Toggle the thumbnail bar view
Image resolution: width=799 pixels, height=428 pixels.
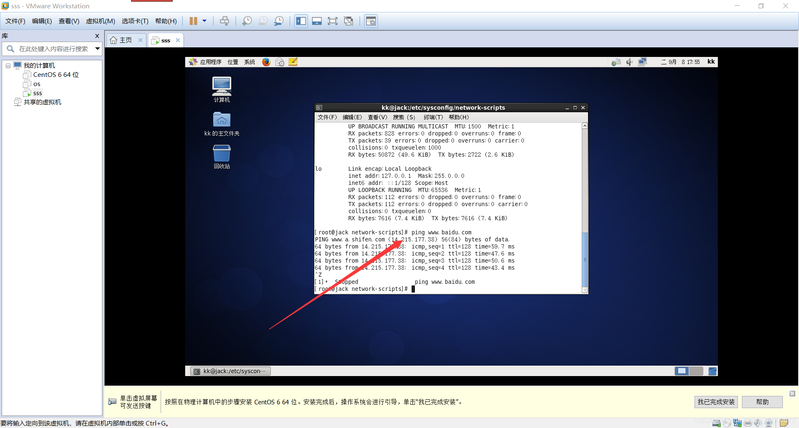pos(317,21)
